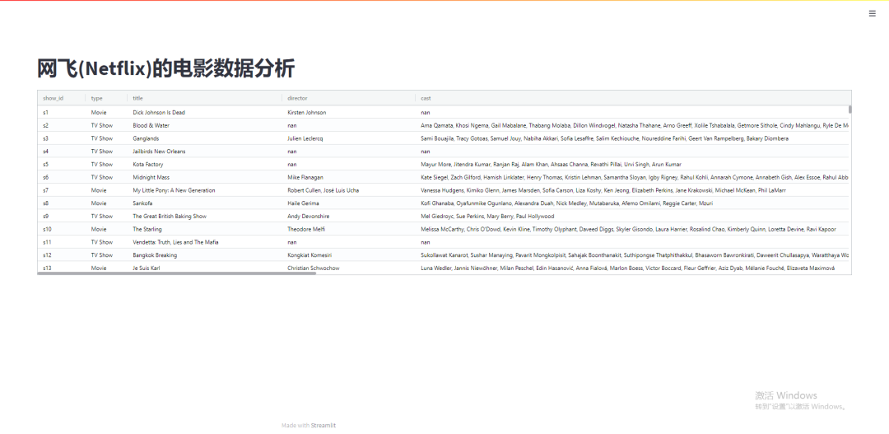Select the Je Suis Karl title cell
Viewport: 889px width, 434px height.
point(147,268)
